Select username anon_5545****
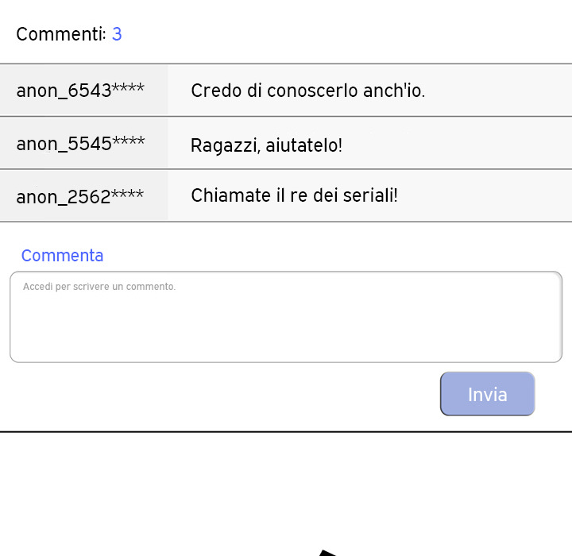 (80, 143)
